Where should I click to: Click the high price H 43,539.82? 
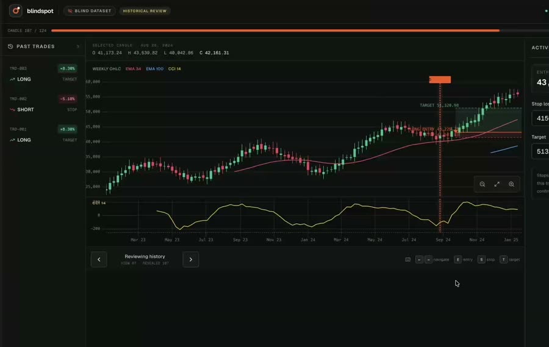click(x=143, y=53)
